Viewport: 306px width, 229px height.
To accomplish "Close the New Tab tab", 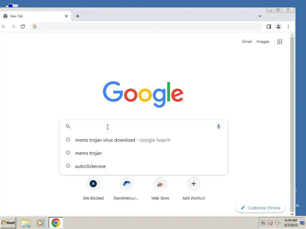I will pos(66,16).
